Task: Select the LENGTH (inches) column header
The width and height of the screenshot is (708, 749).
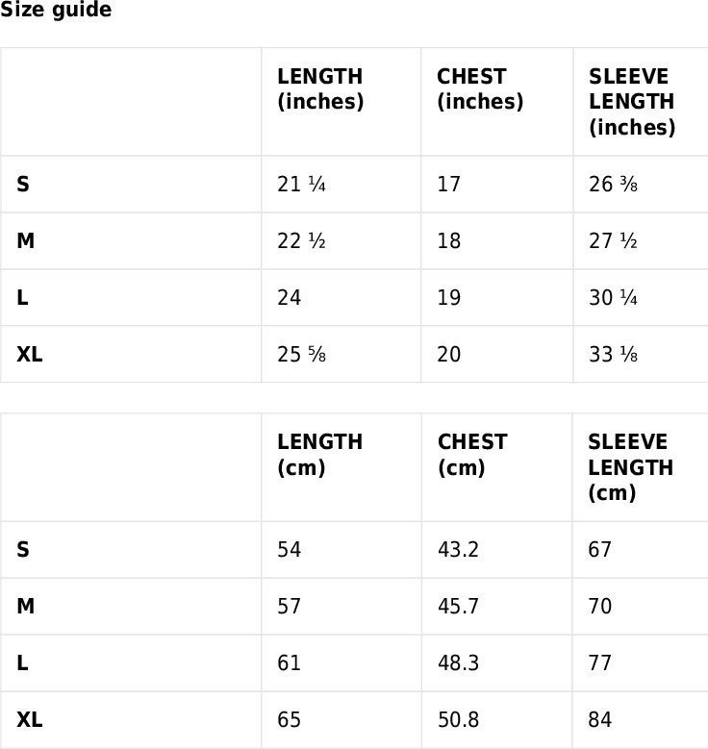Action: pos(320,89)
